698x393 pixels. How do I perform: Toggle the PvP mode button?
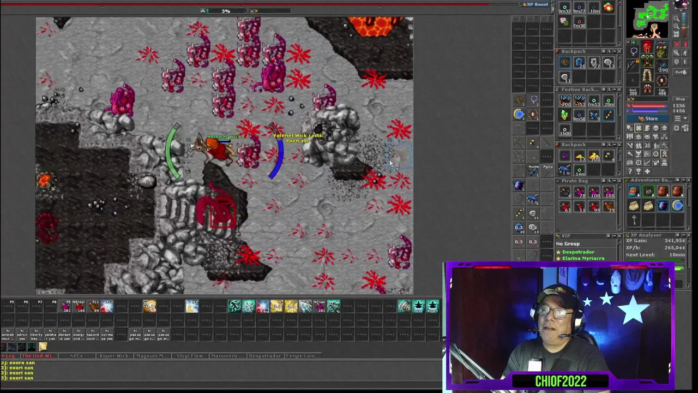tap(681, 72)
